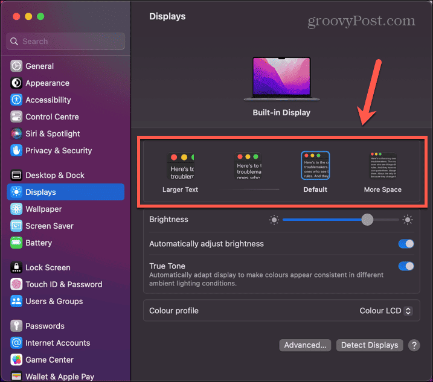The height and width of the screenshot is (382, 433).
Task: Click the Built-in Display laptop thumbnail
Action: (x=281, y=79)
